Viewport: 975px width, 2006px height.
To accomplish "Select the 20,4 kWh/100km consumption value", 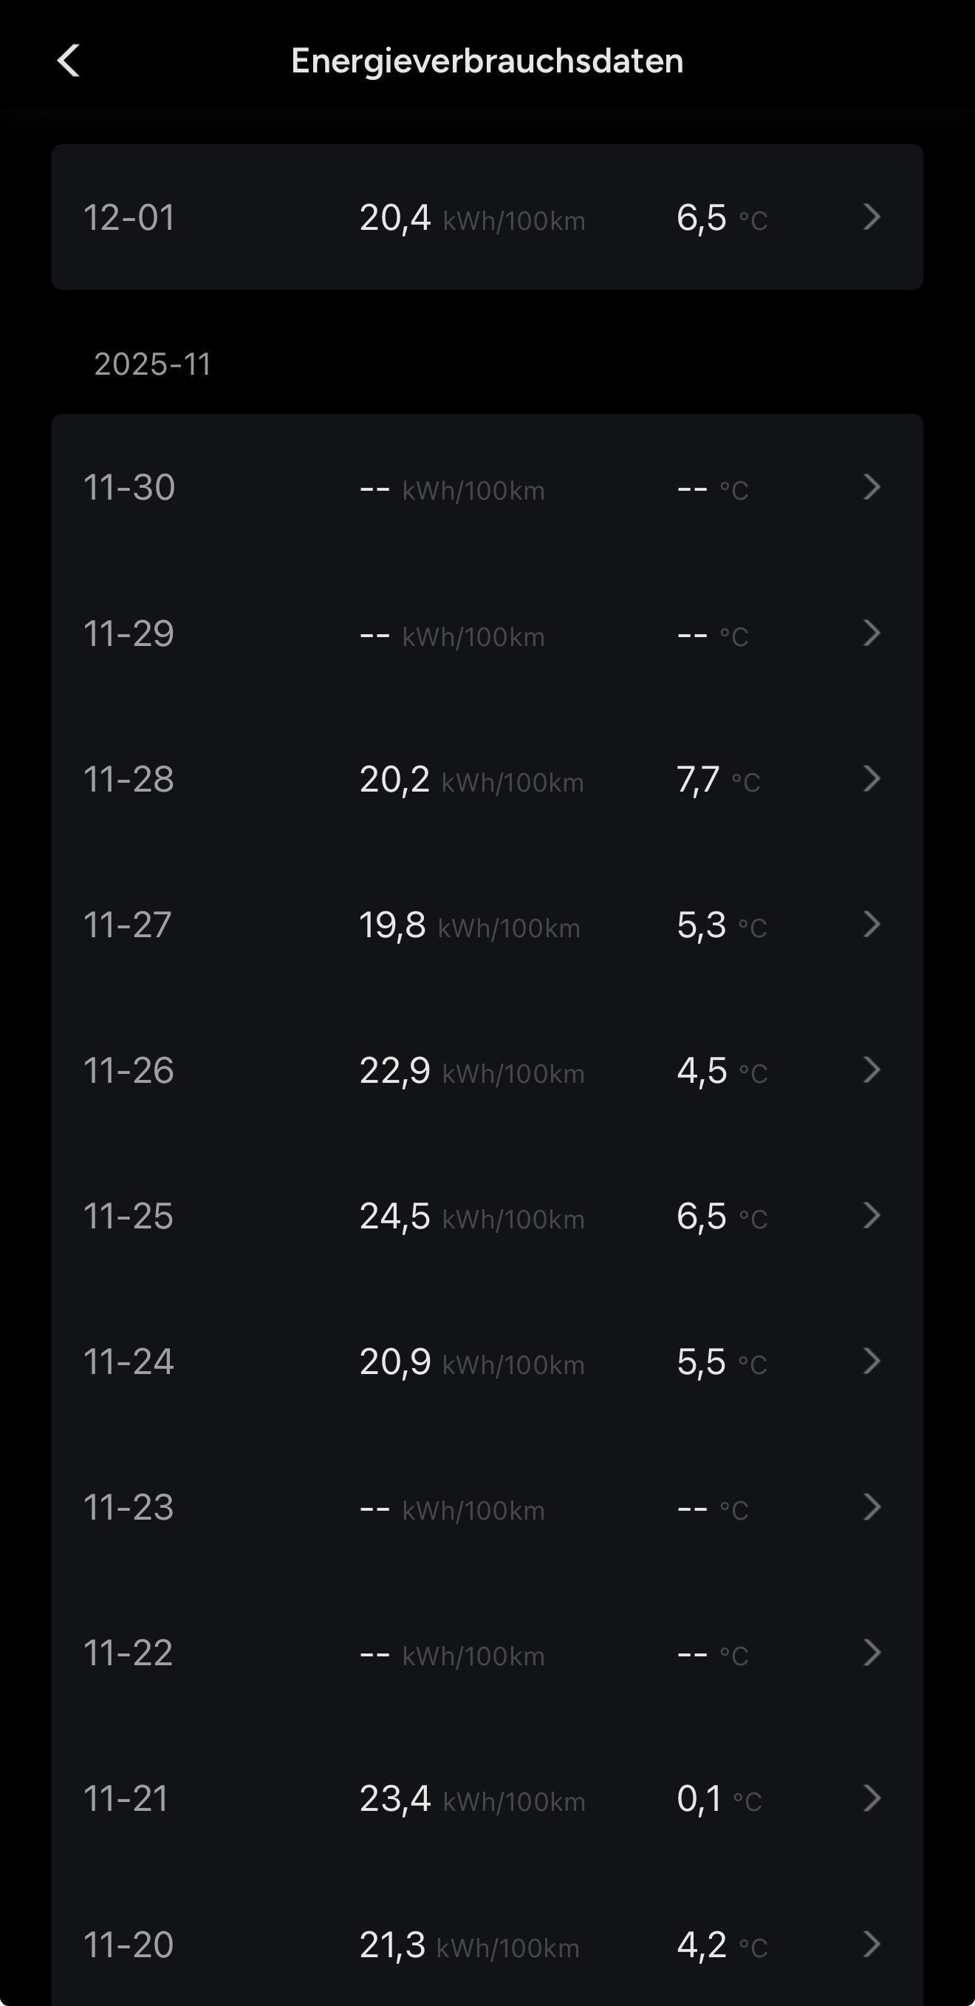I will click(x=471, y=218).
